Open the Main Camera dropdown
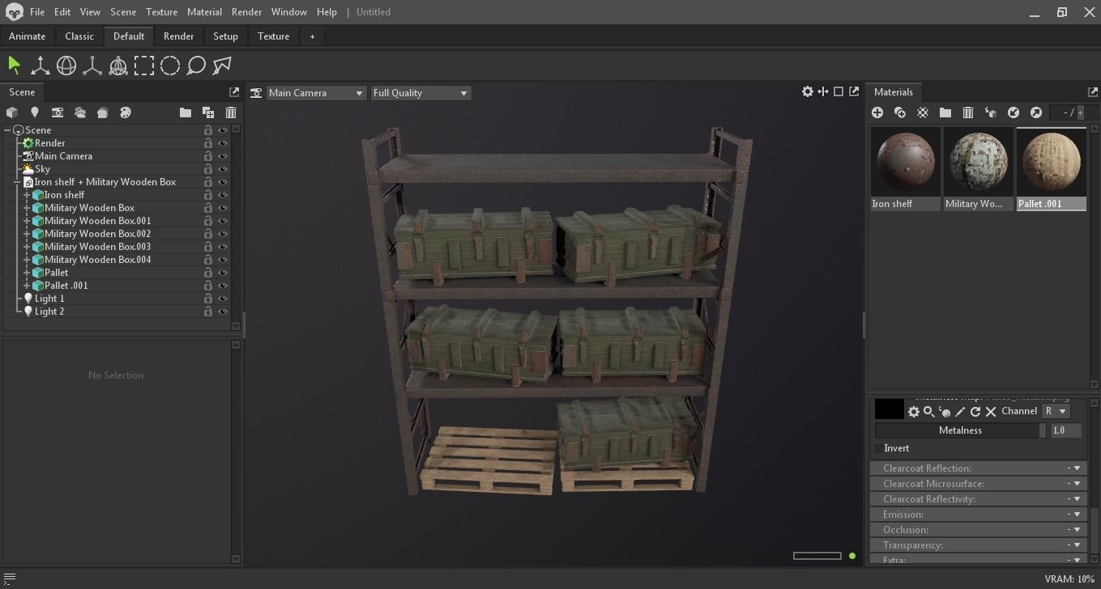Screen dimensions: 1101x589 (x=315, y=93)
